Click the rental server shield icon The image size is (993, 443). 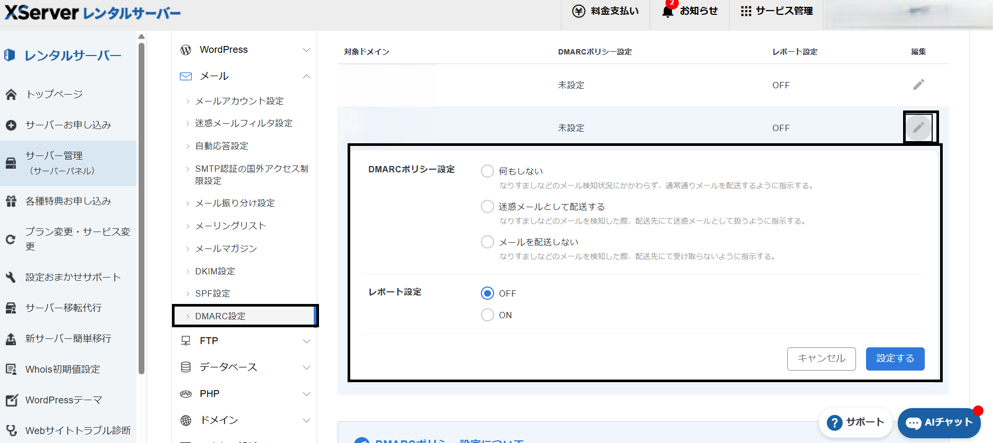click(10, 55)
